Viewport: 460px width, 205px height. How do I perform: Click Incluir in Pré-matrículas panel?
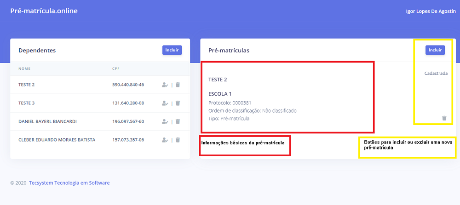coord(435,50)
